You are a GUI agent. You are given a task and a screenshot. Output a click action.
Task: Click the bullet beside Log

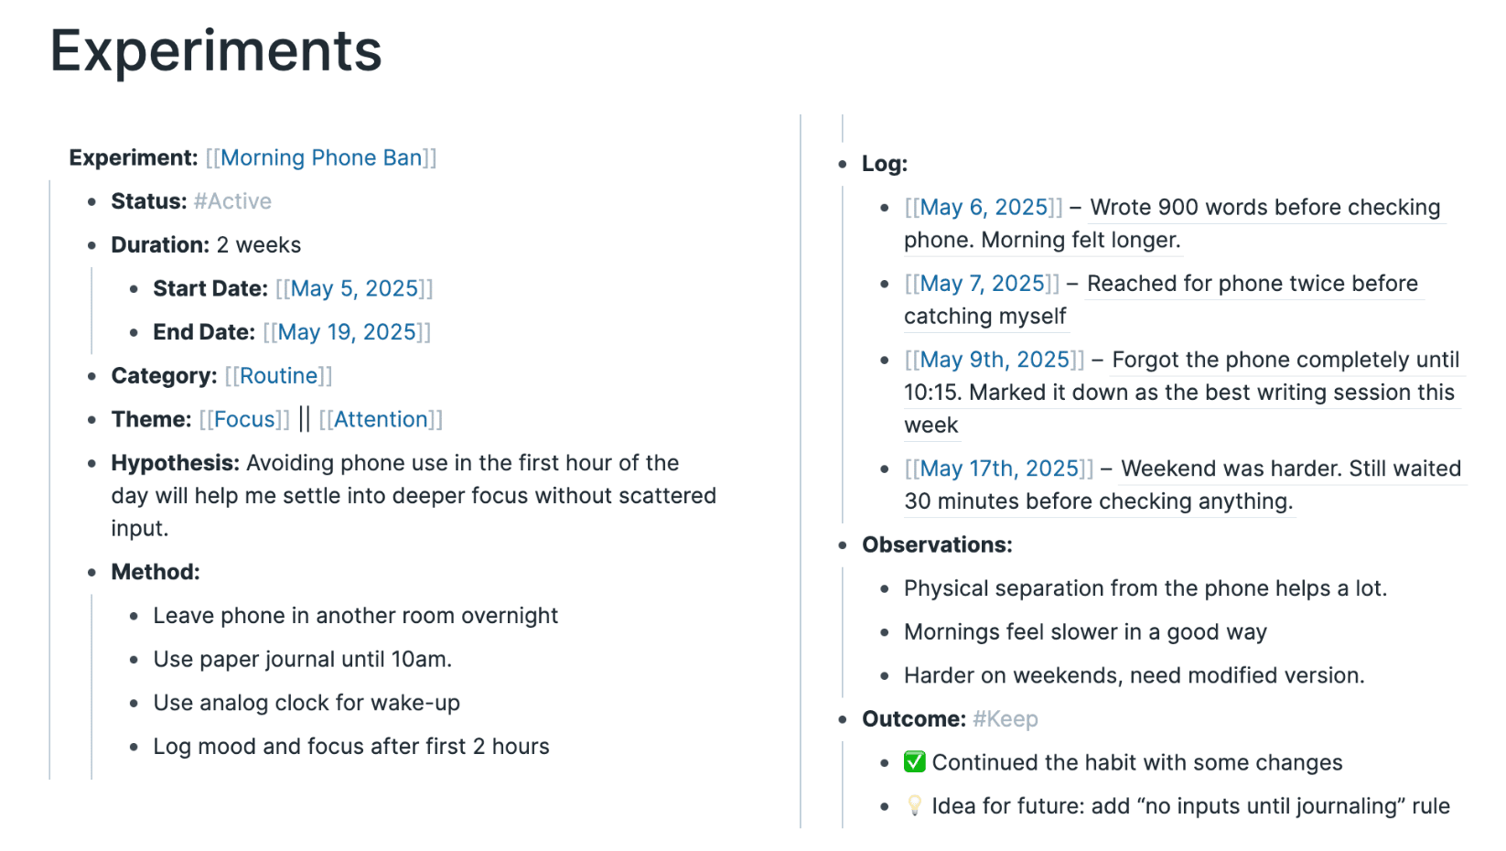pyautogui.click(x=843, y=165)
